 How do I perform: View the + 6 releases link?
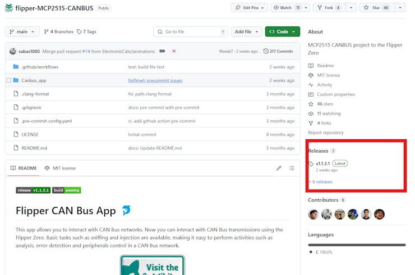321,182
